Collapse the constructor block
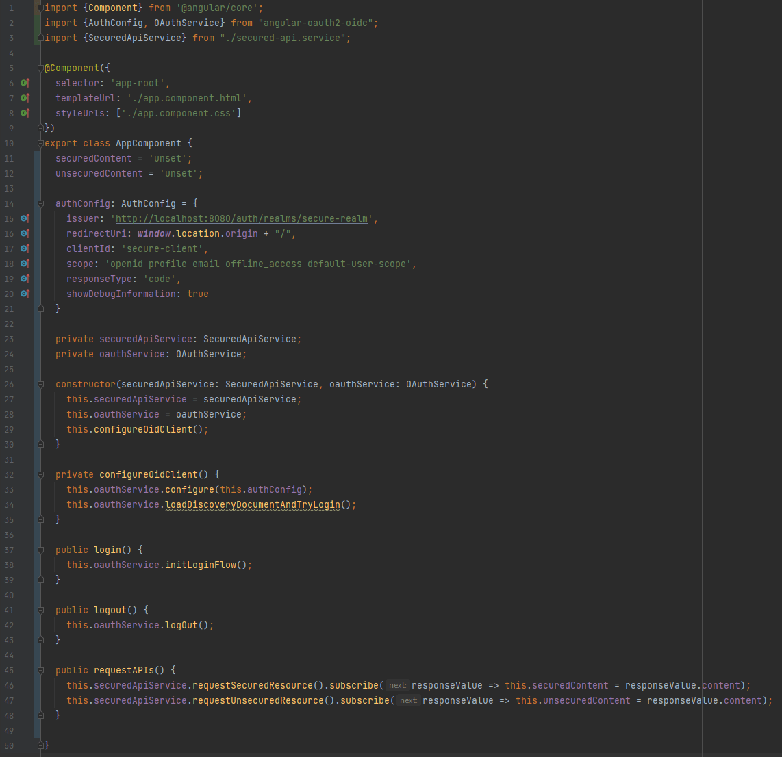Viewport: 782px width, 757px height. coord(40,384)
